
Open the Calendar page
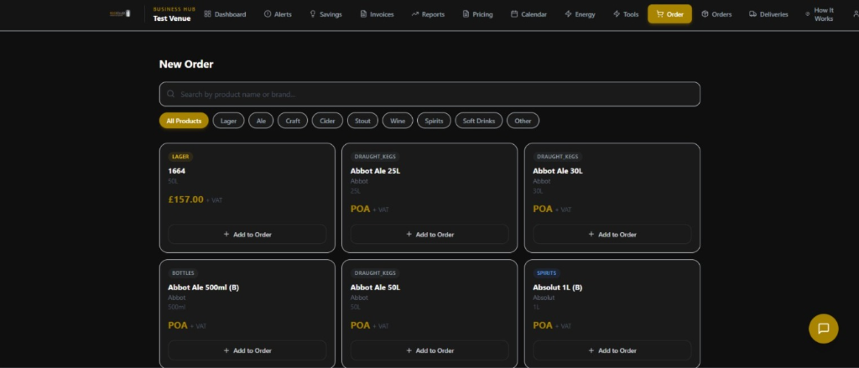(x=528, y=14)
